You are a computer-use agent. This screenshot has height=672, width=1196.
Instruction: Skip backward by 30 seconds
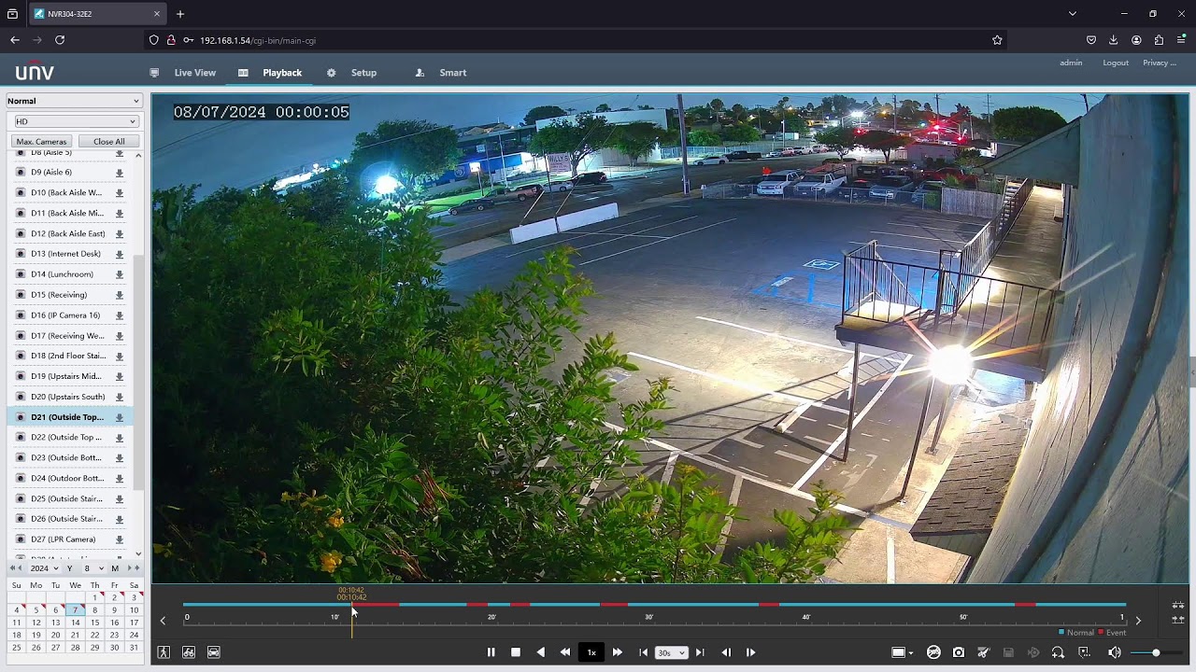(643, 652)
